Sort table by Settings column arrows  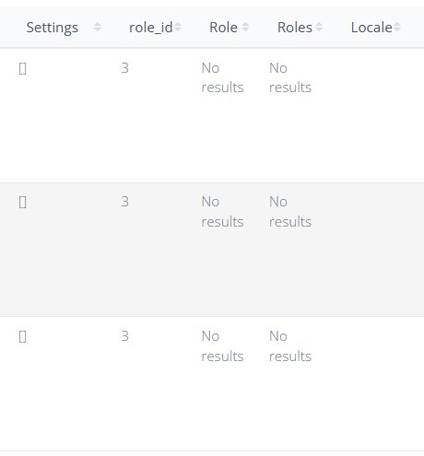pos(97,27)
